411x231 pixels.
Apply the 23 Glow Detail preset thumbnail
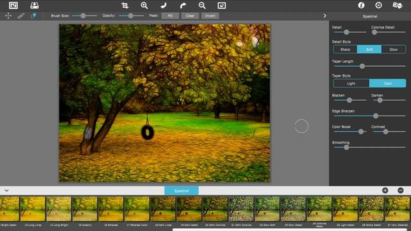click(x=293, y=209)
